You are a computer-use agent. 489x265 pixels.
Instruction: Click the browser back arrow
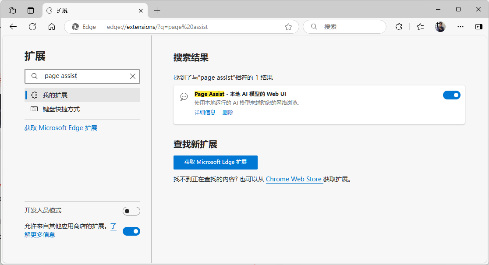click(13, 27)
